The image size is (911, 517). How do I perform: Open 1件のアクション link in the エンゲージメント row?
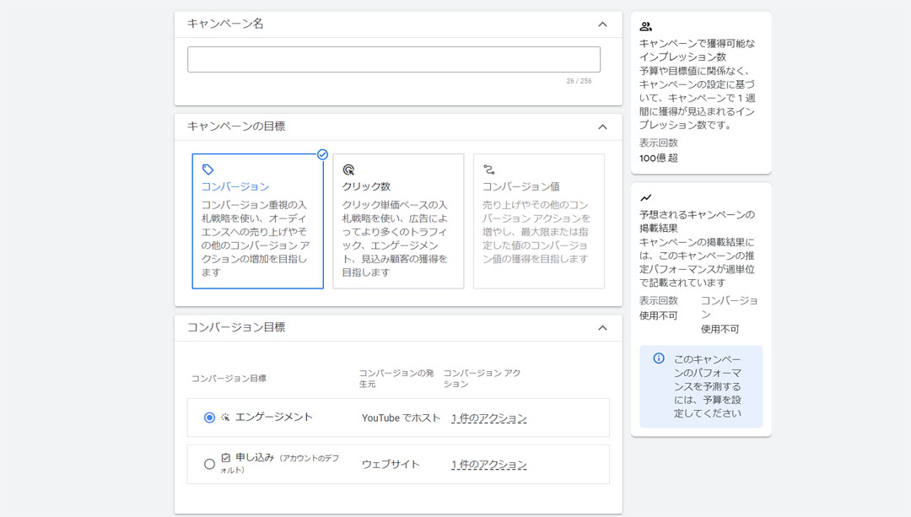488,418
